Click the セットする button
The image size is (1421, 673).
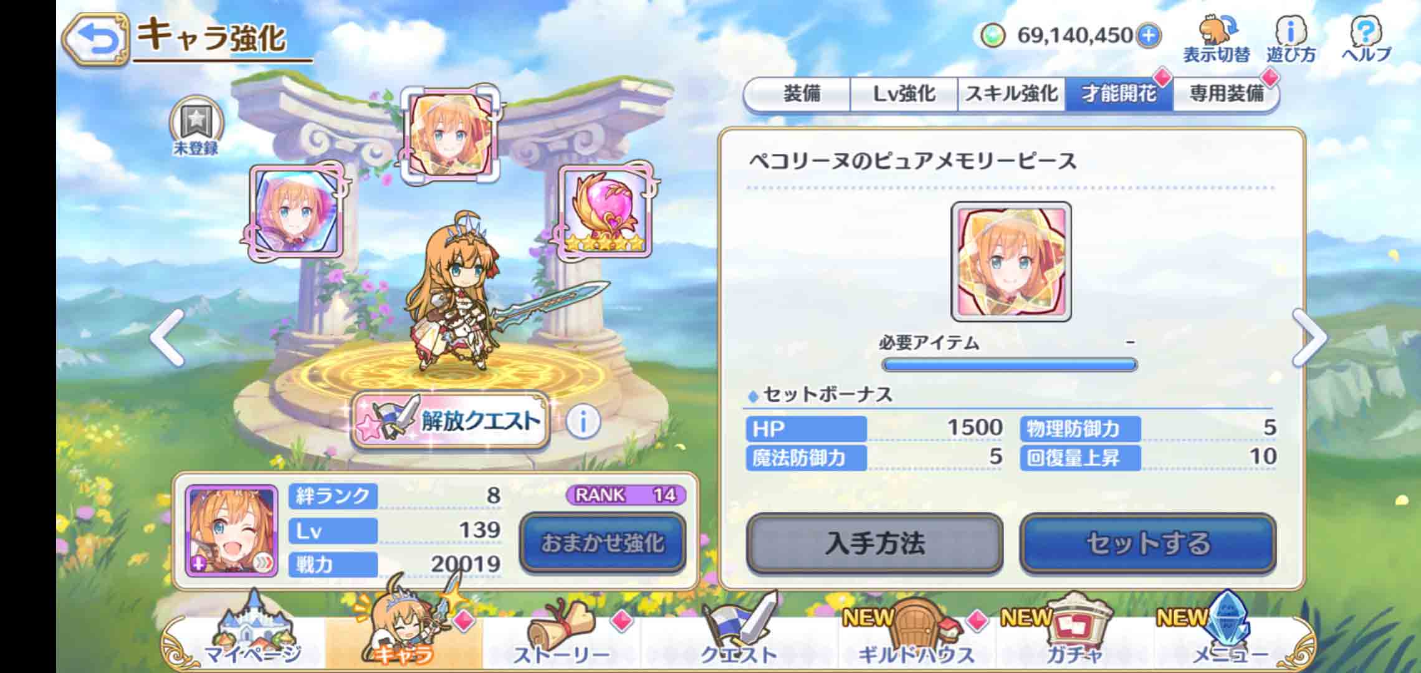[x=1148, y=543]
